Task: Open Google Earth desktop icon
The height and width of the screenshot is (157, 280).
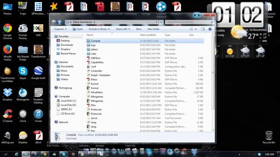Action: (x=38, y=73)
